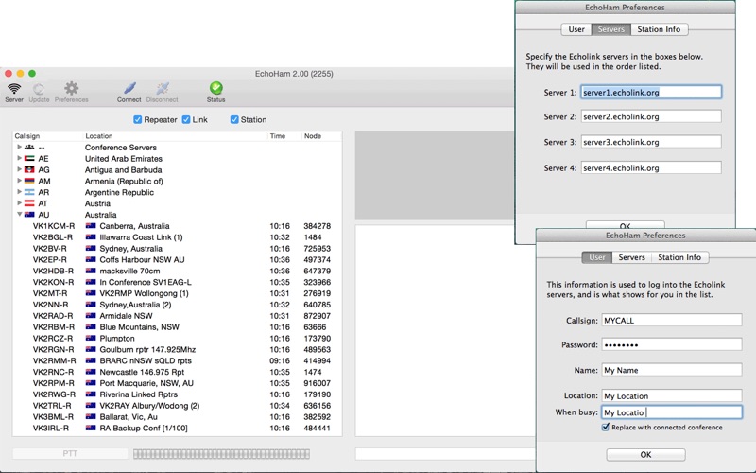756x473 pixels.
Task: Uncheck the Repeater filter checkbox
Action: coord(137,120)
